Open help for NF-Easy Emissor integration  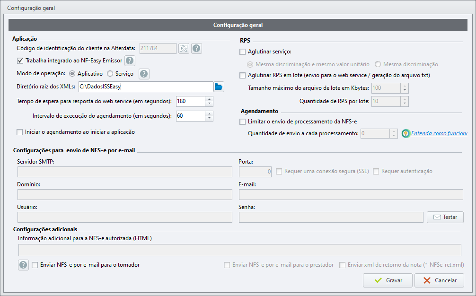tap(130, 61)
